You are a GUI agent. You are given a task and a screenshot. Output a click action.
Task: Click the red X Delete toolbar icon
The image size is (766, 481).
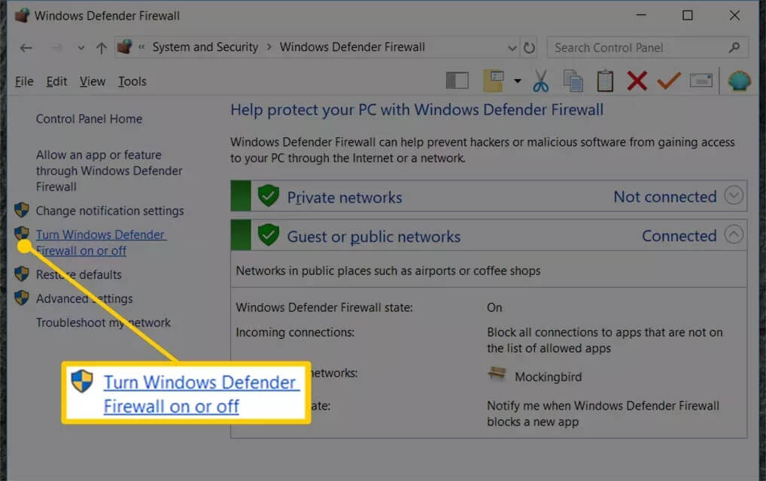click(637, 80)
